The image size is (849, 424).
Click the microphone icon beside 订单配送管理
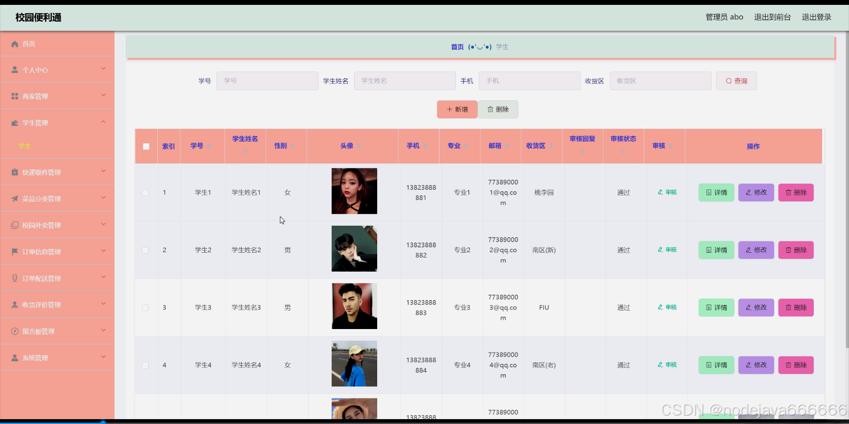tap(15, 278)
